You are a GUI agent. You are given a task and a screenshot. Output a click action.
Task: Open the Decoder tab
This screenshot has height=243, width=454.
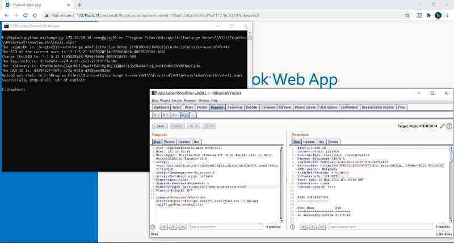pyautogui.click(x=251, y=107)
